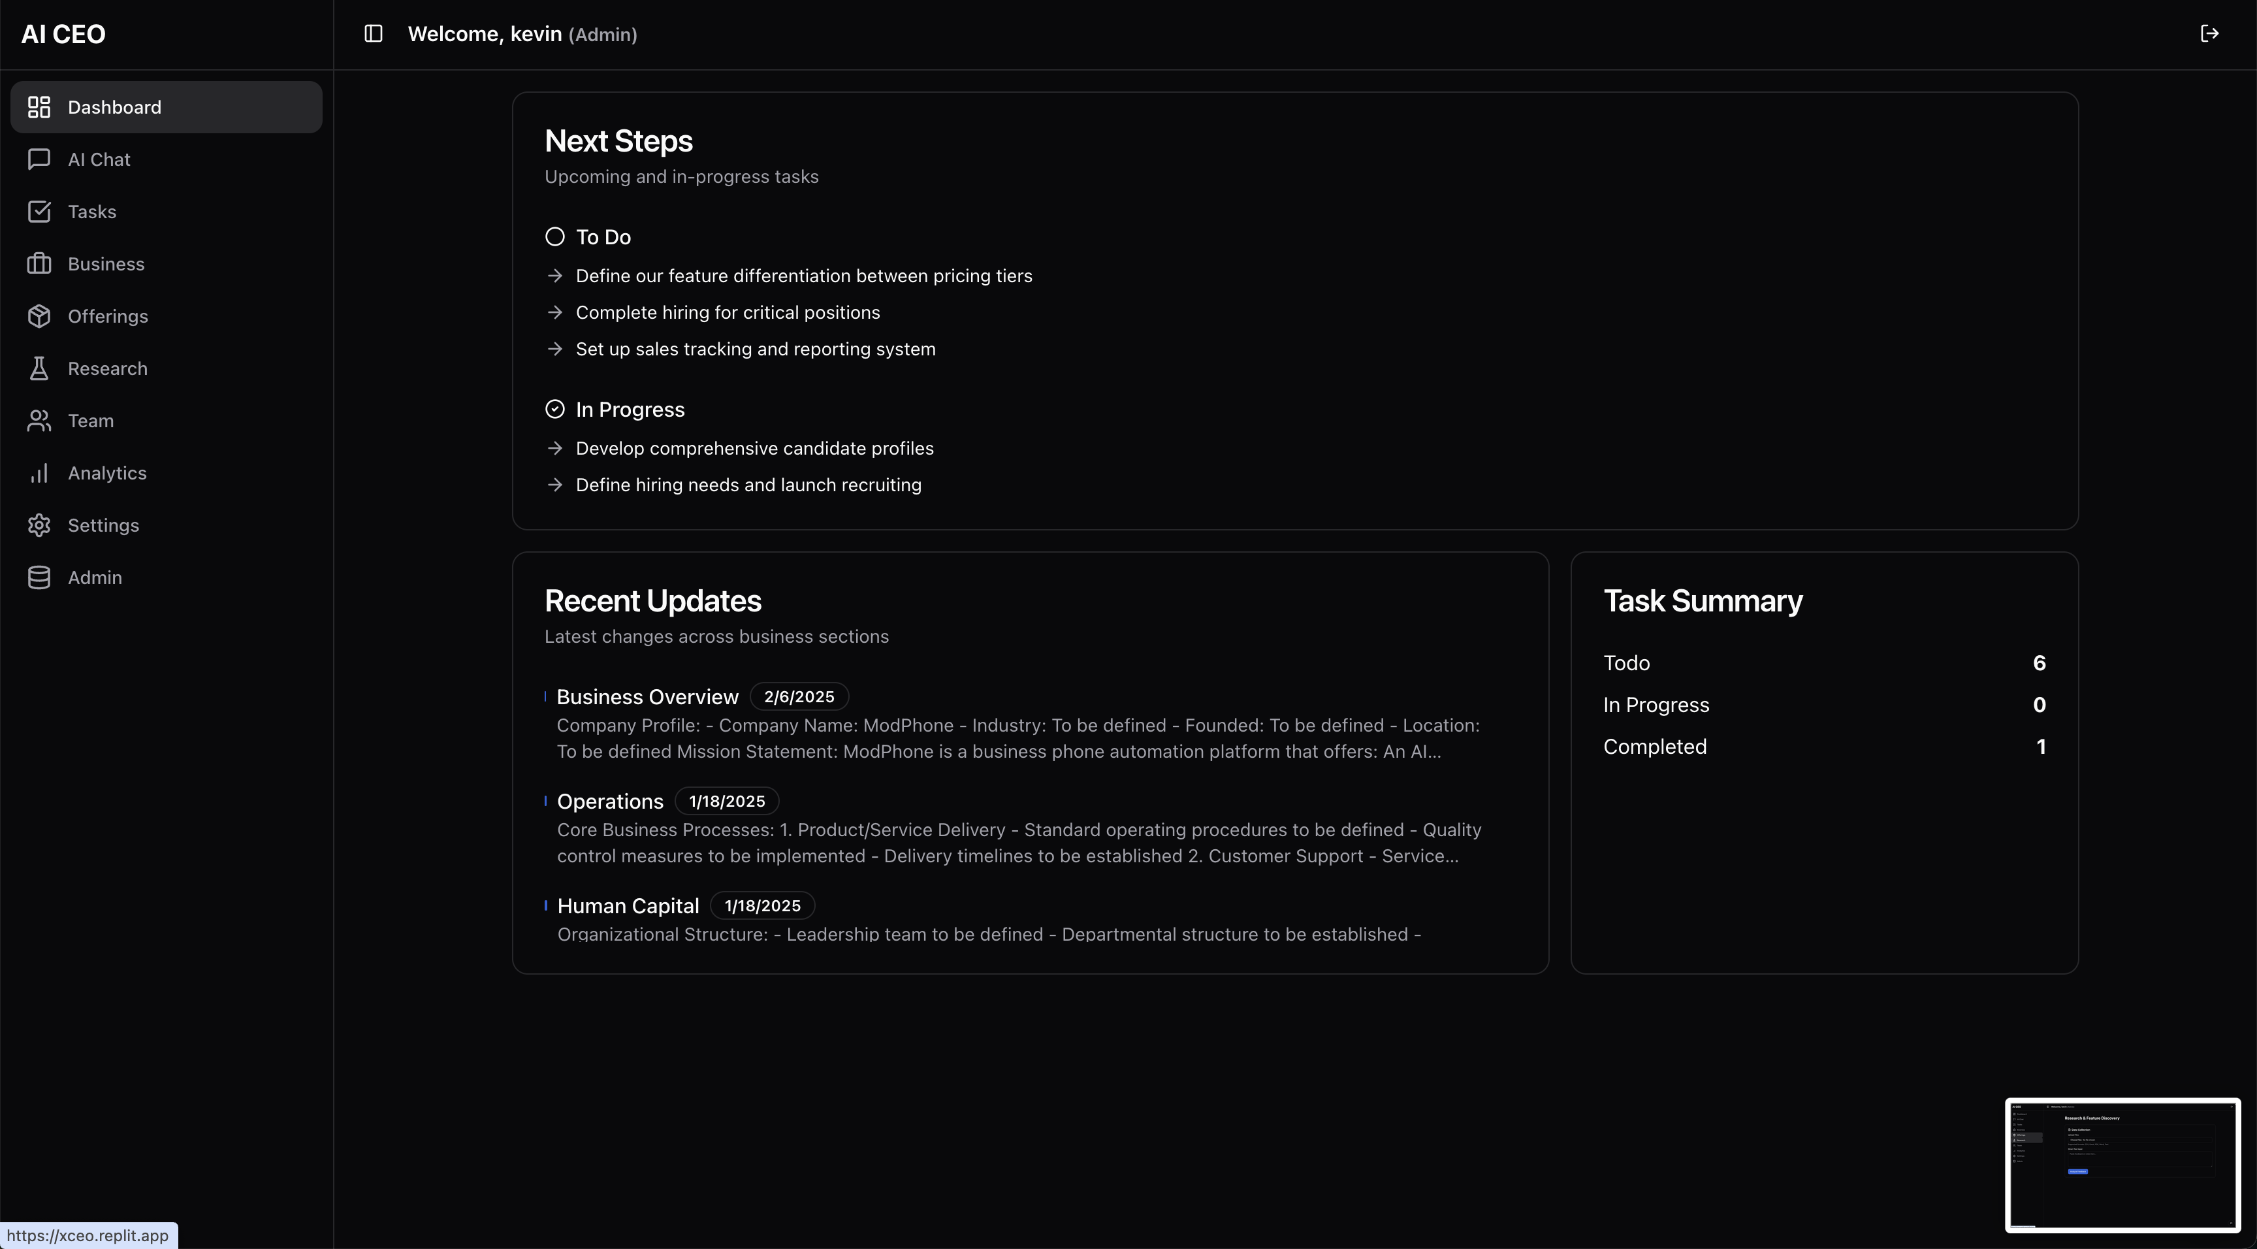
Task: Click arrow beside Set up sales tracking task
Action: click(554, 349)
